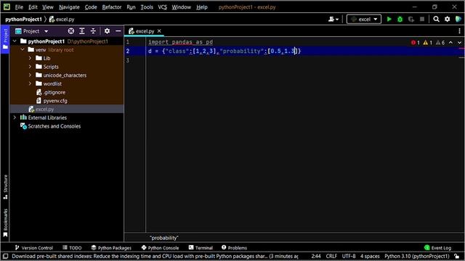Open the Navigate menu
The image size is (465, 261).
[x=69, y=7]
